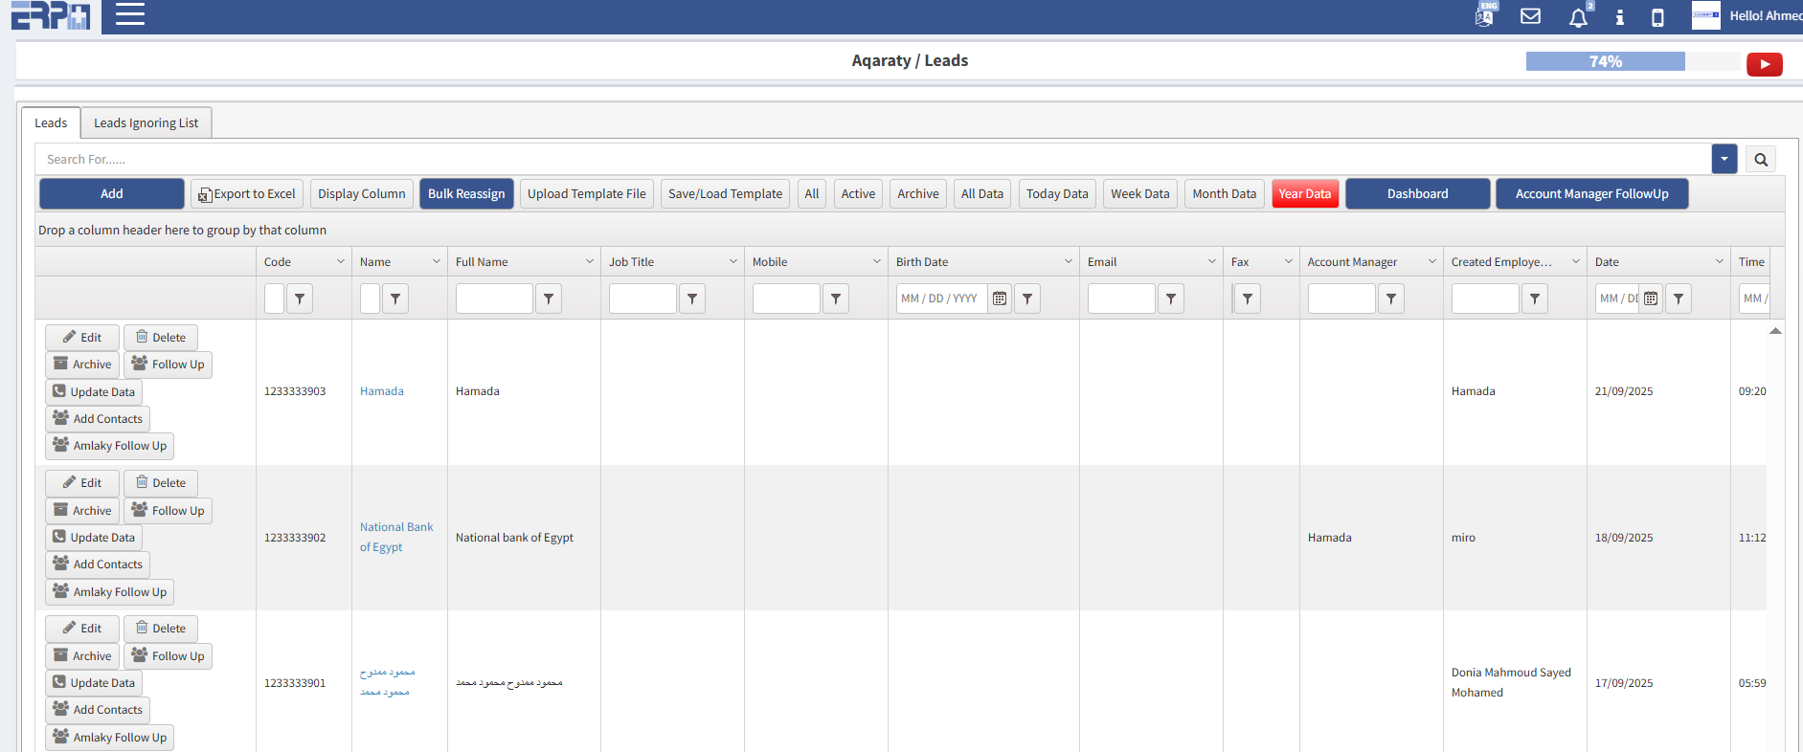Click the mobile phone icon in header

point(1657,17)
